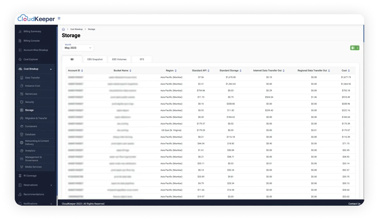Click the Account-Wise Breakup icon
This screenshot has width=379, height=221.
coord(20,50)
